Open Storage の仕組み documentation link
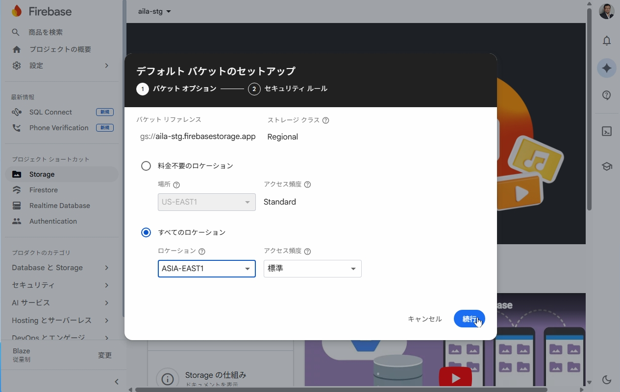The image size is (620, 392). tap(216, 375)
